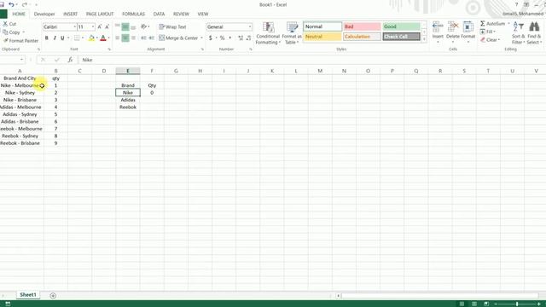This screenshot has width=546, height=307.
Task: Increase font size with large A
Action: [x=100, y=26]
